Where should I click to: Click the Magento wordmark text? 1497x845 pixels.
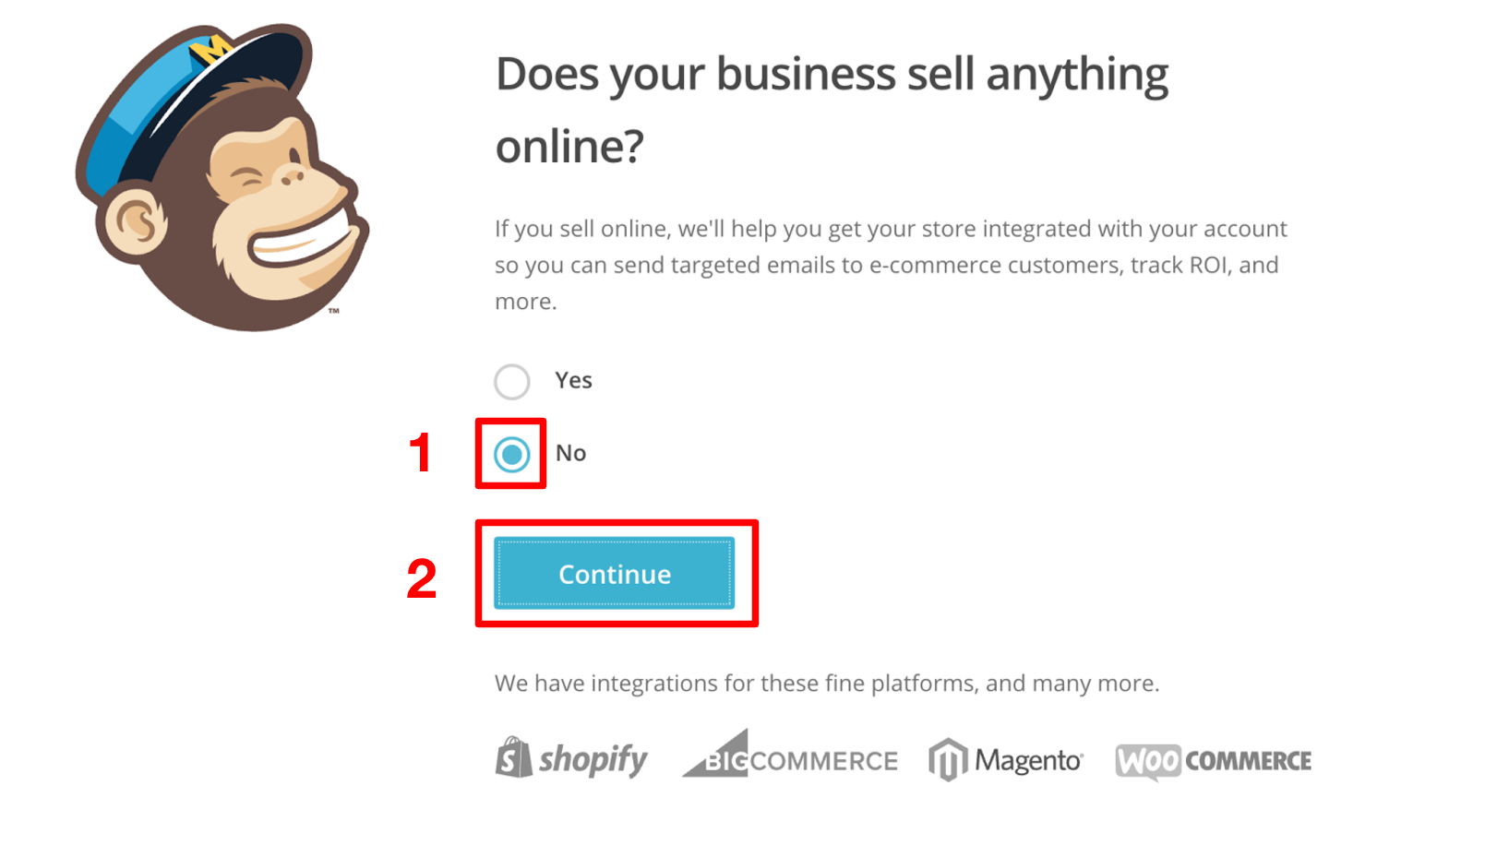click(1028, 761)
